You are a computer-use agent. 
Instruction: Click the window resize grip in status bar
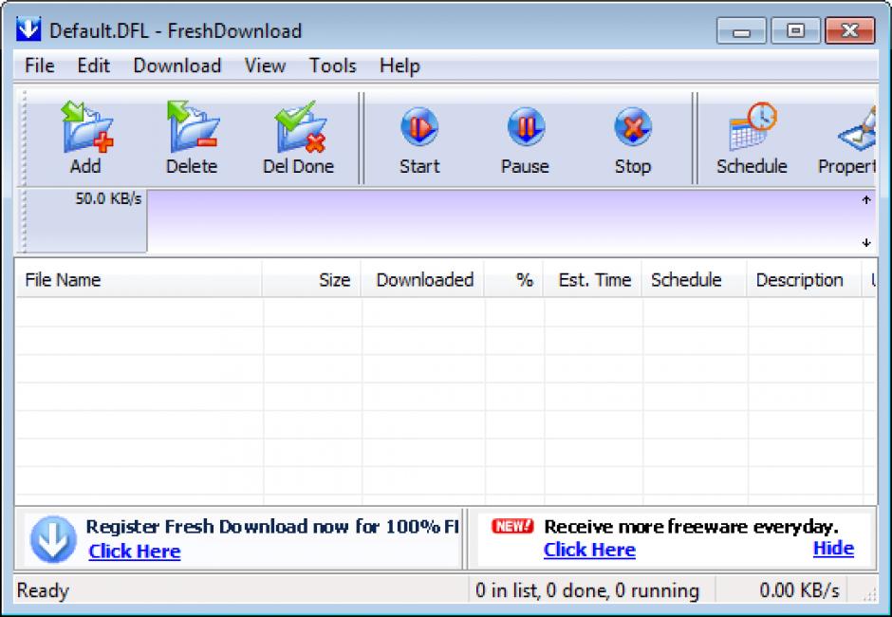tap(870, 595)
